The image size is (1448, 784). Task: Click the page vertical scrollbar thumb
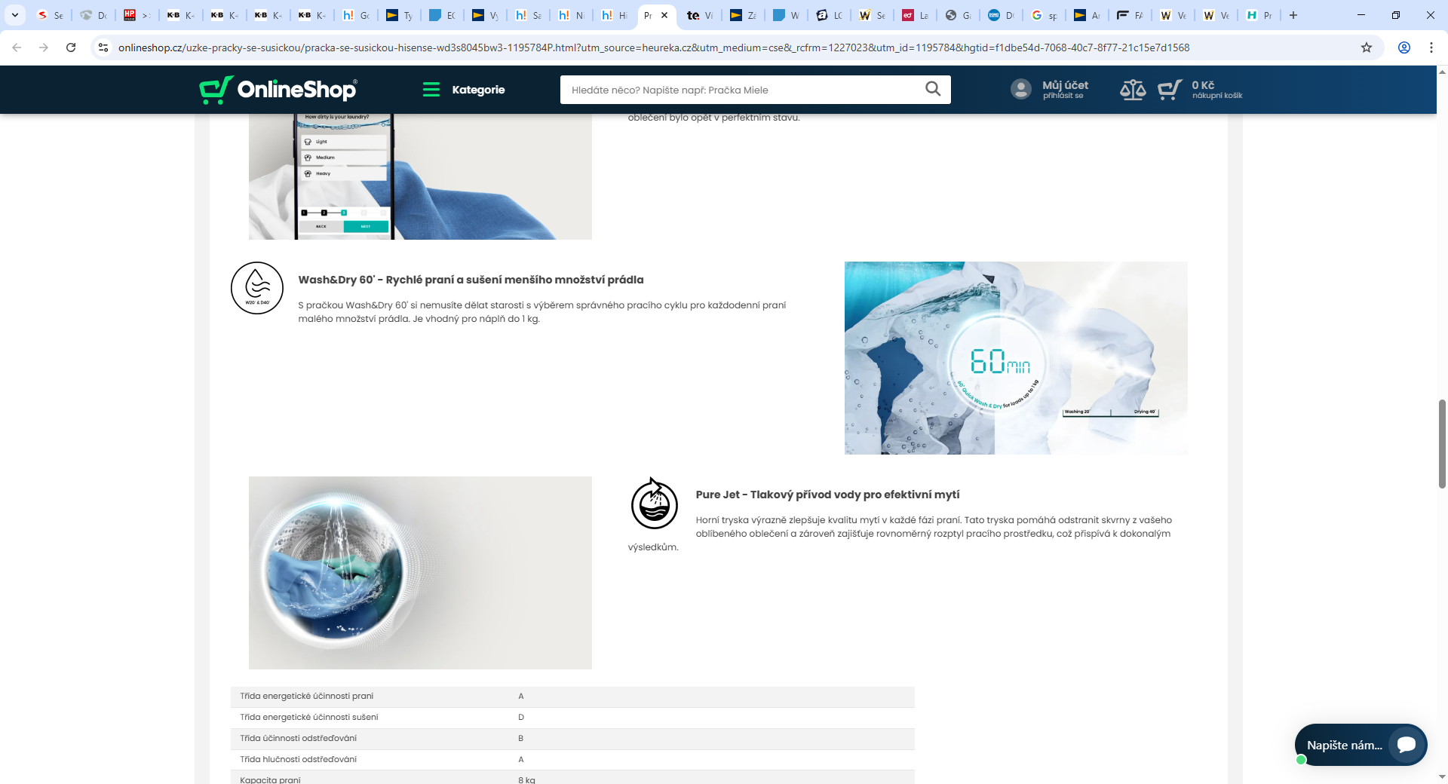1442,444
